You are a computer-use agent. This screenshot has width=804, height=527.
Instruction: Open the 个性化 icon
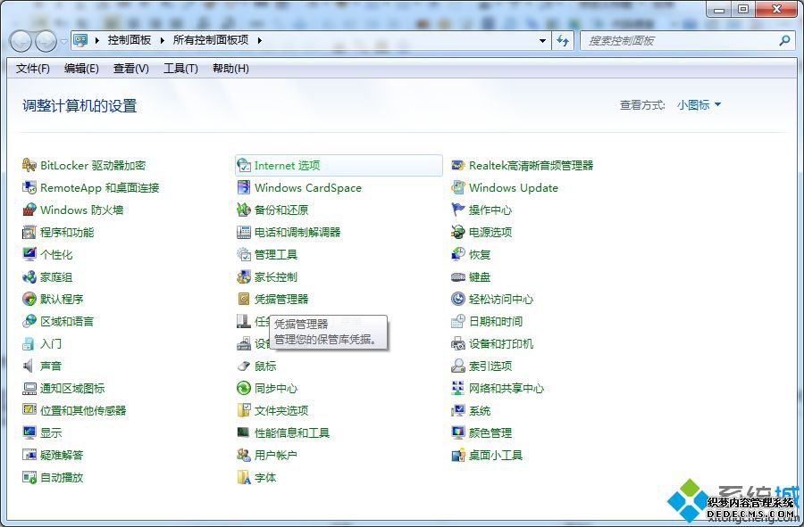coord(29,254)
